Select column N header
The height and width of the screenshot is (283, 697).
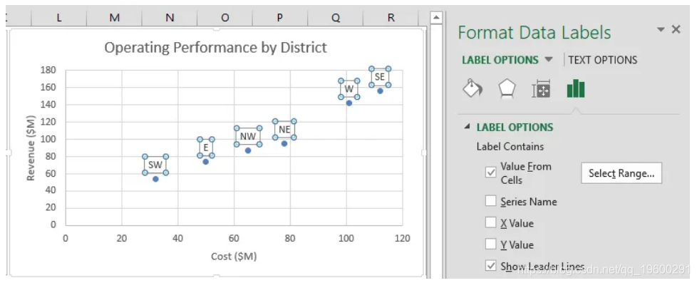(x=170, y=17)
